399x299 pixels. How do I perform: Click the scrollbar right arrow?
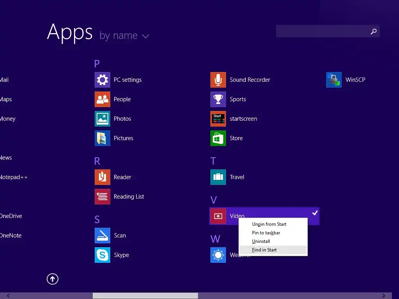tap(383, 296)
